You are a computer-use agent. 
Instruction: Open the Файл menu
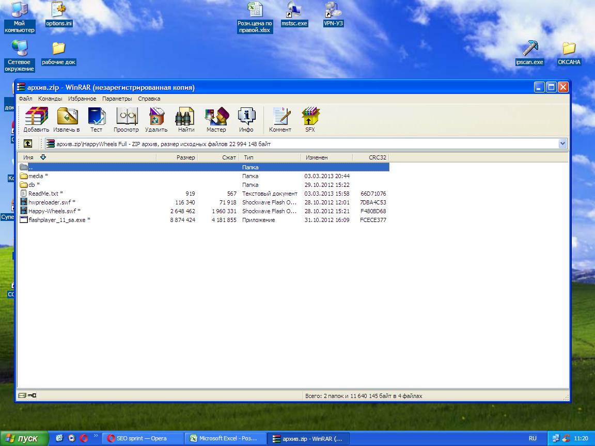pyautogui.click(x=25, y=99)
